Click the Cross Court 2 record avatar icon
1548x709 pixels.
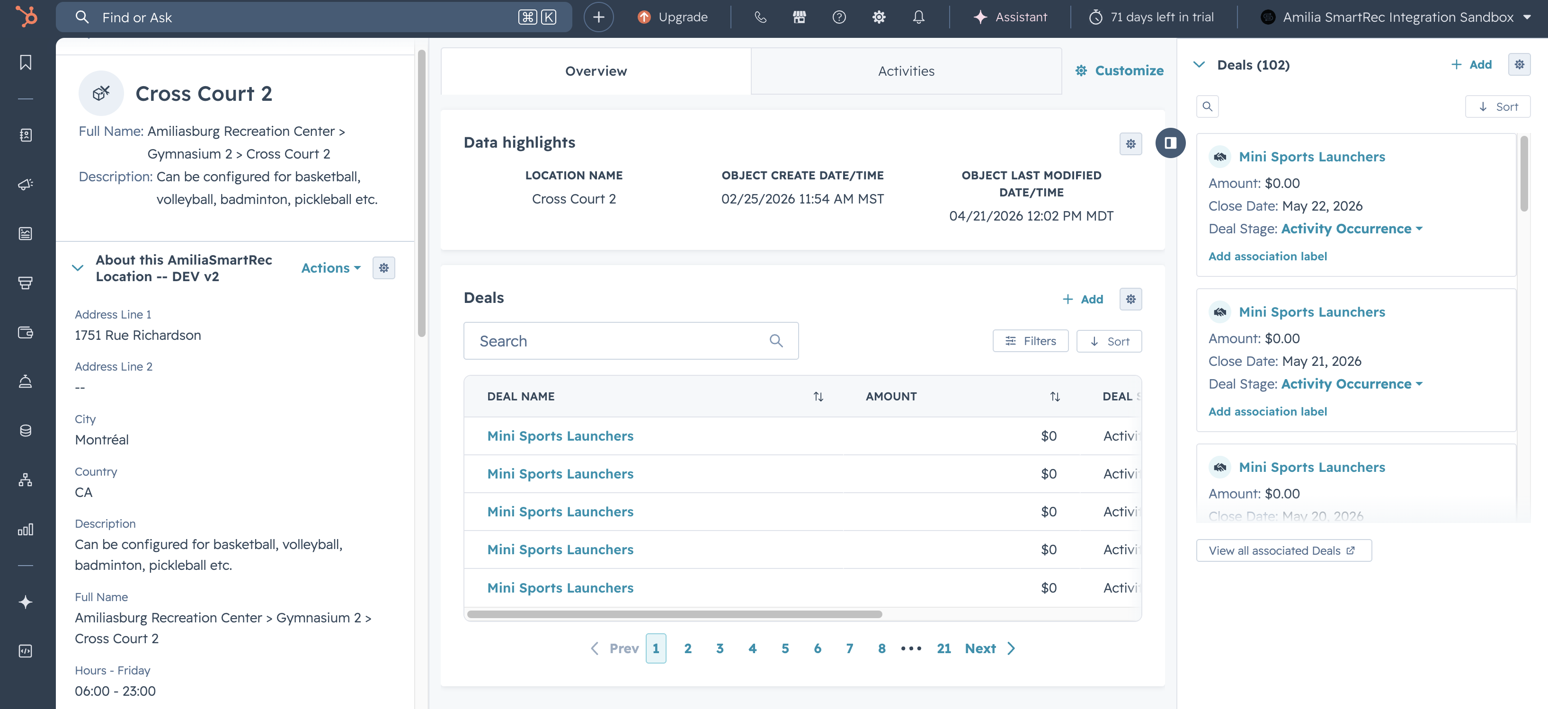click(101, 93)
